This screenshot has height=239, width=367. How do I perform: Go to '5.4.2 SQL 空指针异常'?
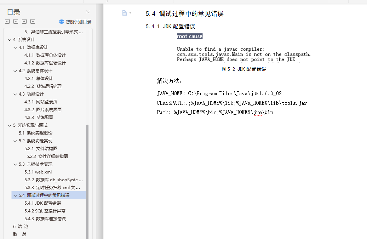[x=45, y=211]
